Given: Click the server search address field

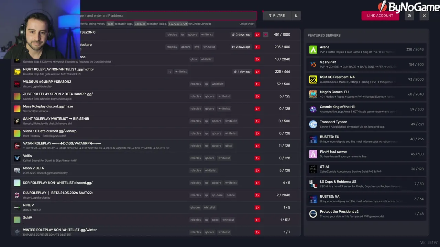Looking at the screenshot, I should click(168, 15).
